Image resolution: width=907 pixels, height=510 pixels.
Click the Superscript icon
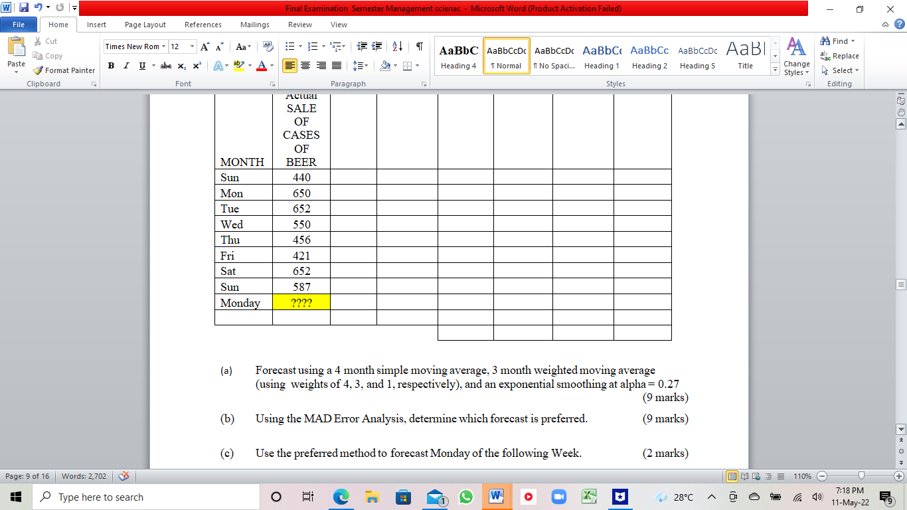[x=196, y=65]
